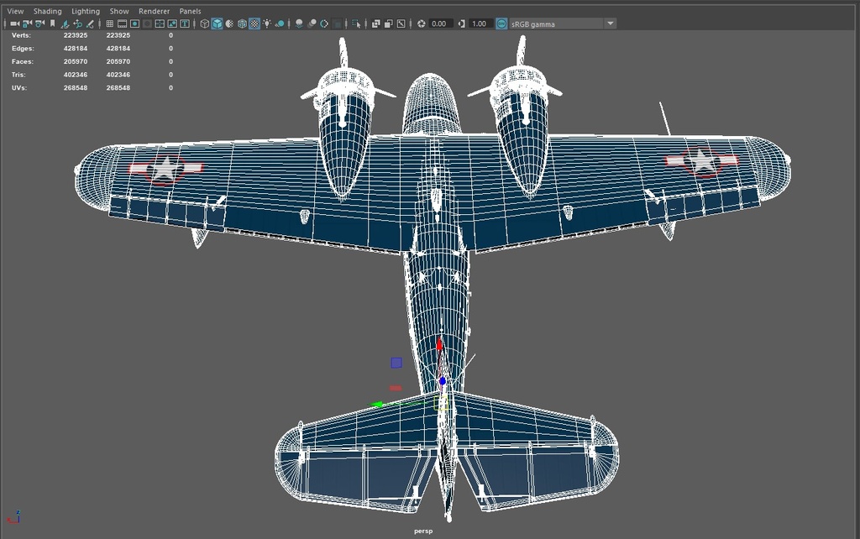Open the Shading menu
The width and height of the screenshot is (860, 539).
tap(48, 11)
